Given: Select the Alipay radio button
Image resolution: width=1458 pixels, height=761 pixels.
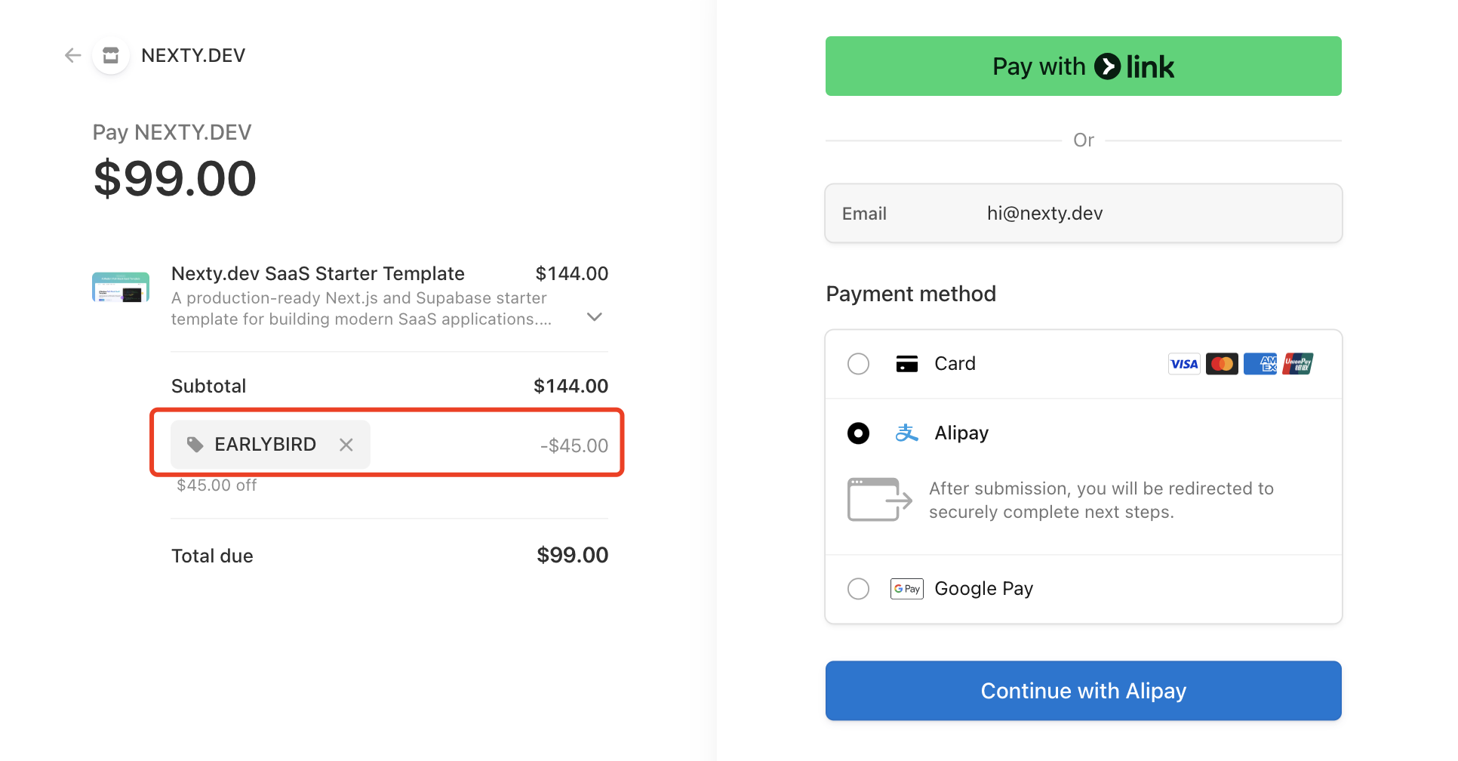Looking at the screenshot, I should 858,433.
